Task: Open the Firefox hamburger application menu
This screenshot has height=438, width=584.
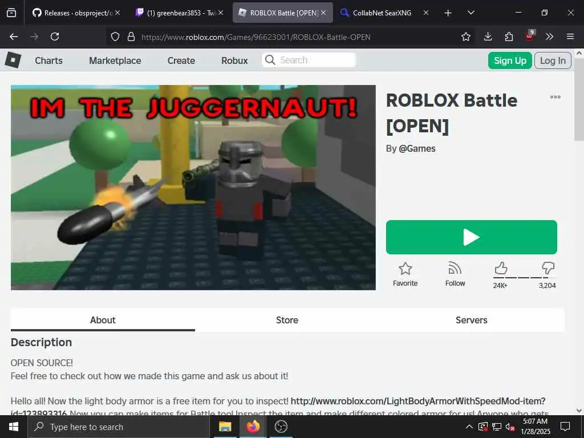Action: tap(570, 36)
